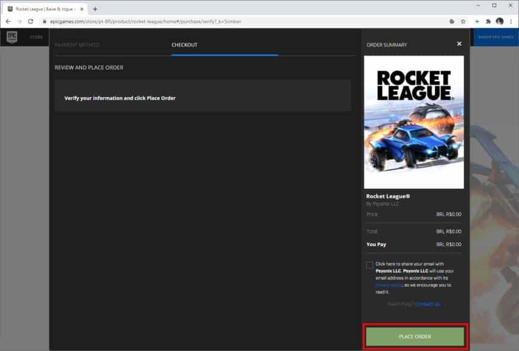The image size is (519, 351).
Task: Close the Rocket League browser tab
Action: 81,9
